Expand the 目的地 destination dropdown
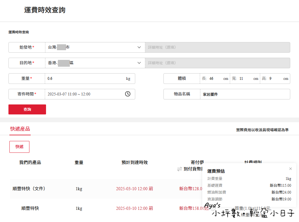 point(139,63)
